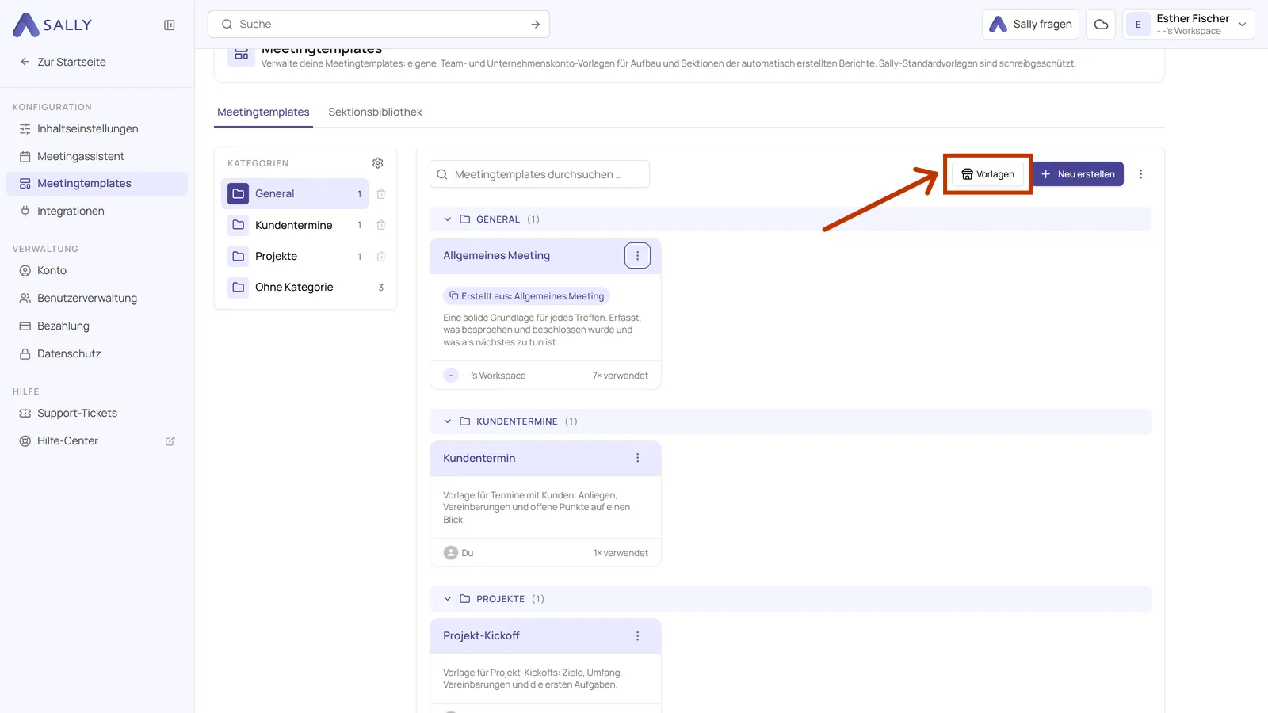Focus Meetingtemplates durchsuchen search field

point(540,174)
